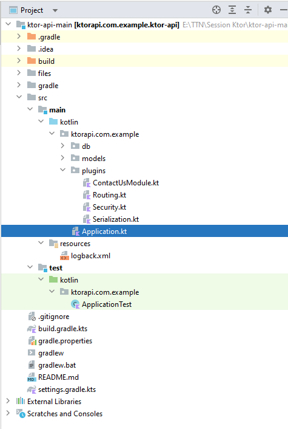The height and width of the screenshot is (429, 288).
Task: Click the build.gradle.kts elephant icon
Action: click(x=32, y=329)
